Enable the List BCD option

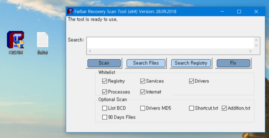coord(104,108)
